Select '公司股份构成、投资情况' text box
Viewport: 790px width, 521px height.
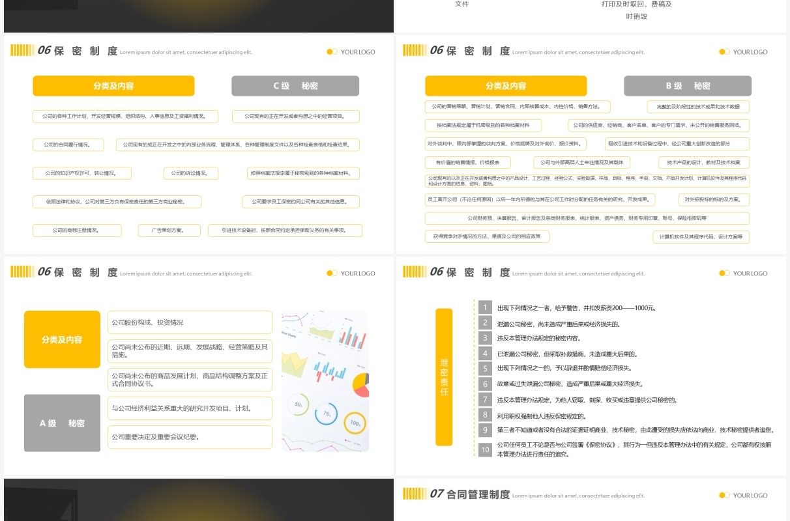(x=190, y=322)
